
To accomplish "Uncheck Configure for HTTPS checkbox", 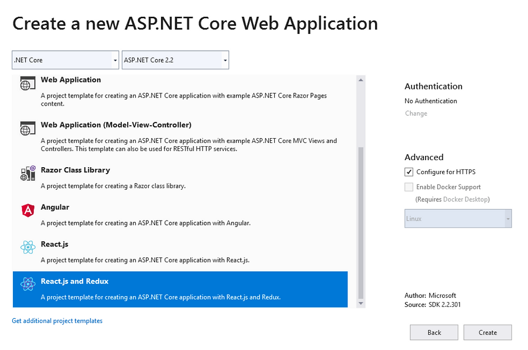I will tap(409, 172).
